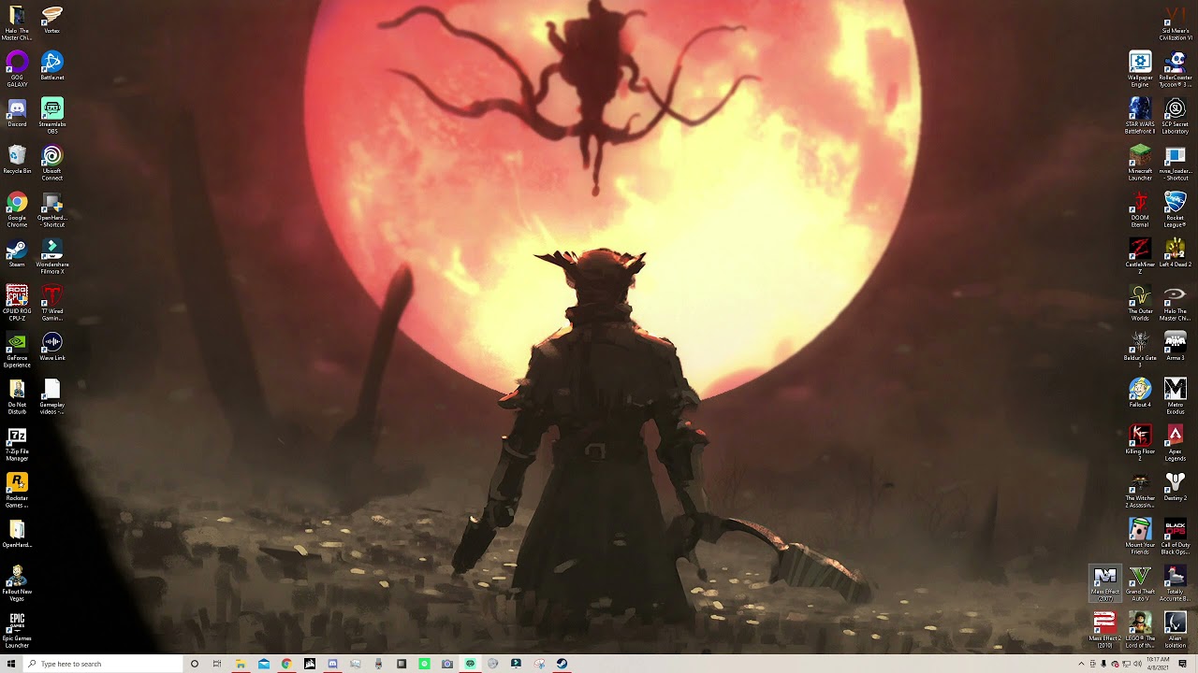Open Wallpaper Engine
Image resolution: width=1198 pixels, height=673 pixels.
(1140, 70)
